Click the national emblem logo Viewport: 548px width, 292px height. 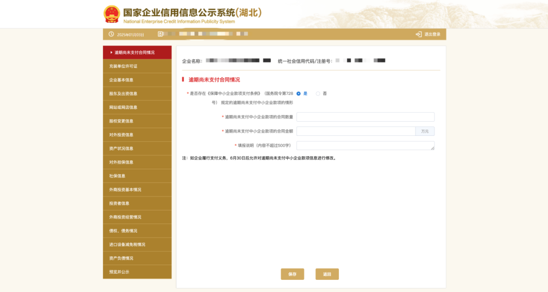(112, 14)
